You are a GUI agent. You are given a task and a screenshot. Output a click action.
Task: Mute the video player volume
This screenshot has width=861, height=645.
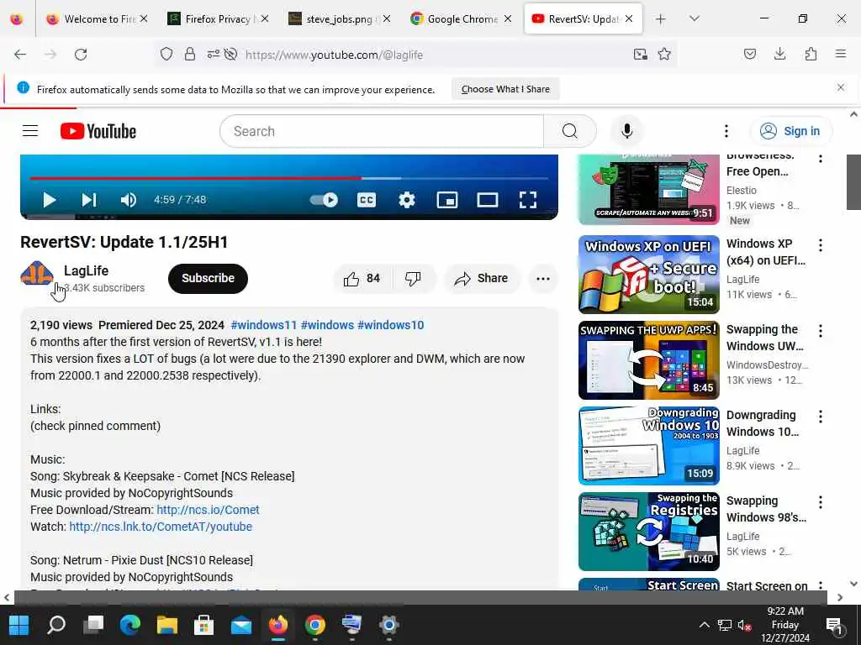click(128, 200)
